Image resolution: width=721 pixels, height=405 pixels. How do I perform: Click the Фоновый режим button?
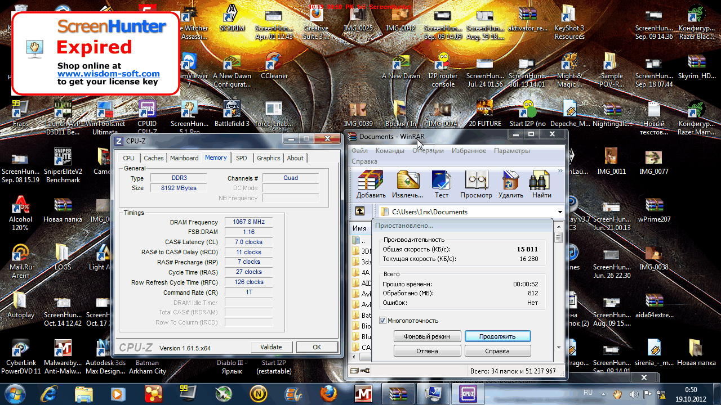tap(427, 336)
